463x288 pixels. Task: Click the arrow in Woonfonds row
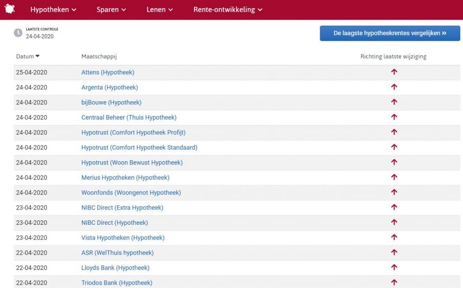(x=394, y=192)
